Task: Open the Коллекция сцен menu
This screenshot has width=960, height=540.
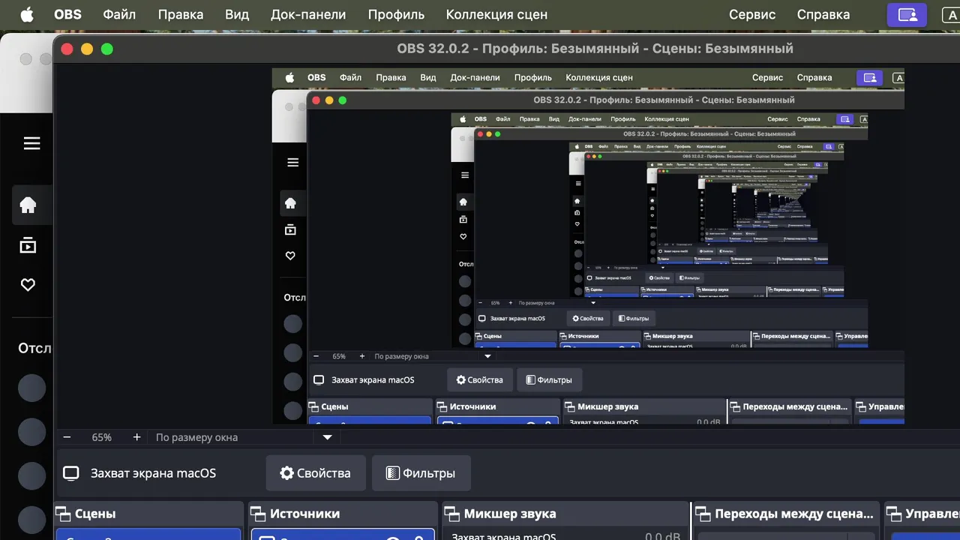Action: 496,15
